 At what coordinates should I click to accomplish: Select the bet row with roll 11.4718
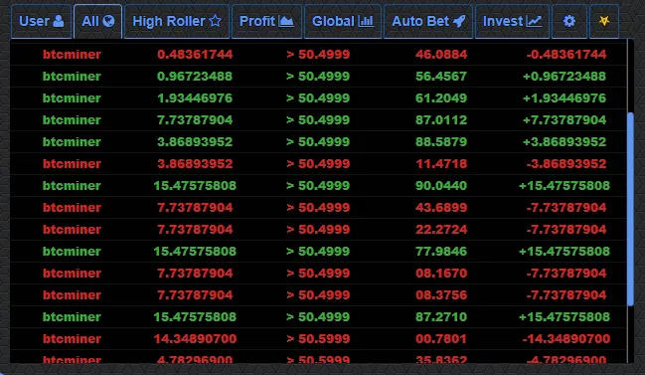tap(318, 164)
